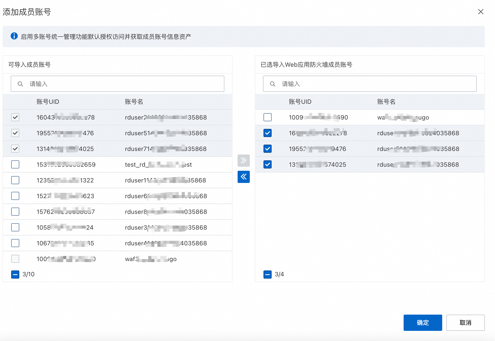Uncheck left row with UID ending 476
The image size is (495, 341).
pyautogui.click(x=15, y=133)
